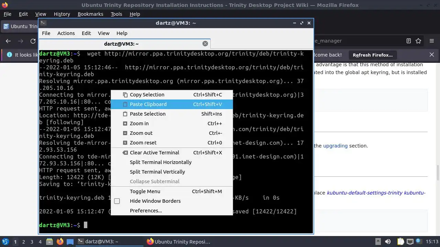
Task: Select Zoom in from context menu
Action: [x=172, y=123]
